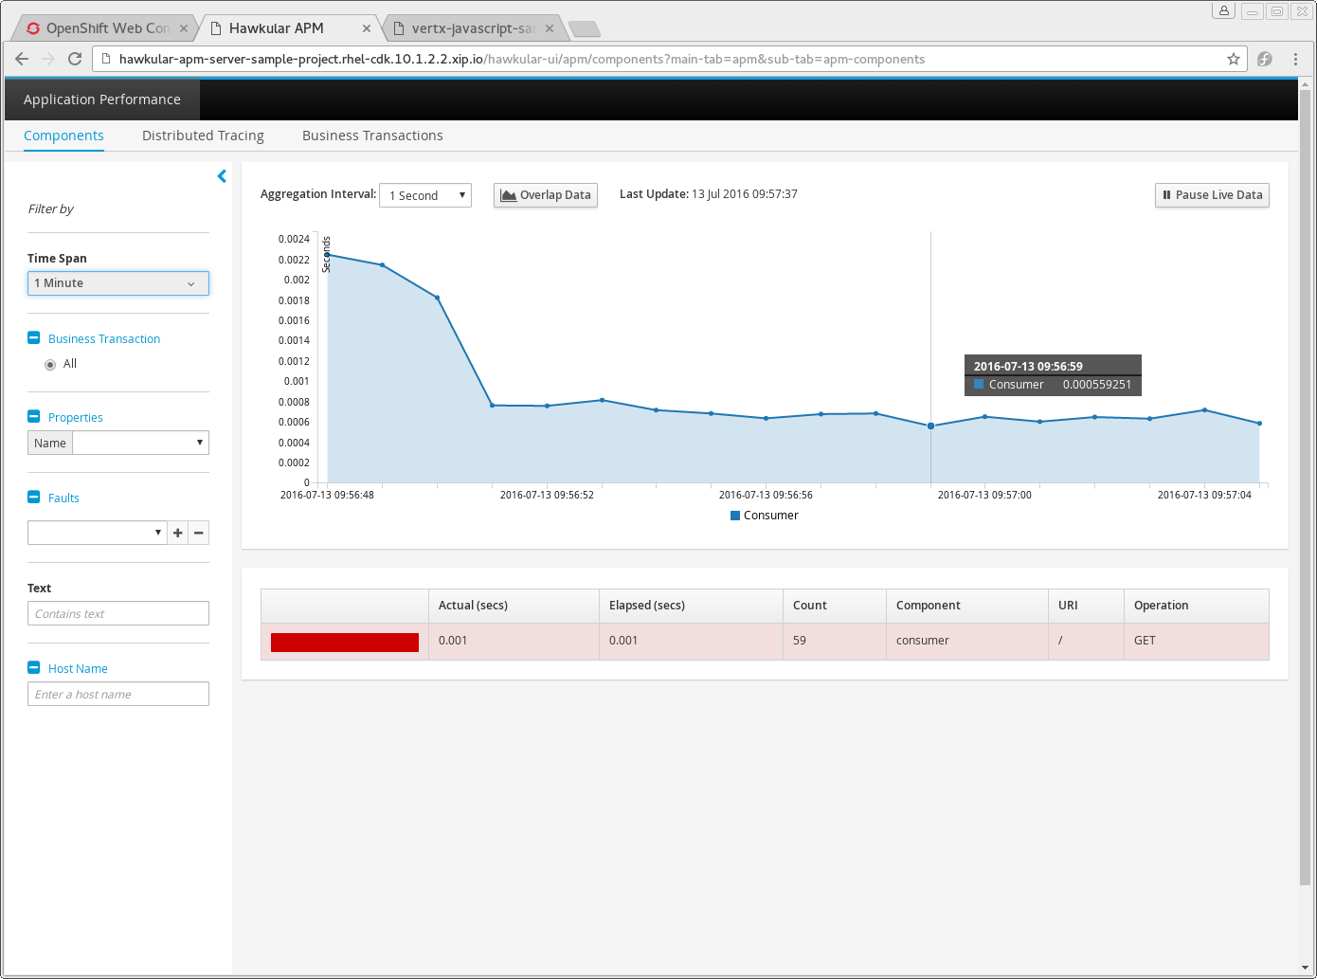Click the Properties section link
The height and width of the screenshot is (979, 1317).
coord(76,417)
